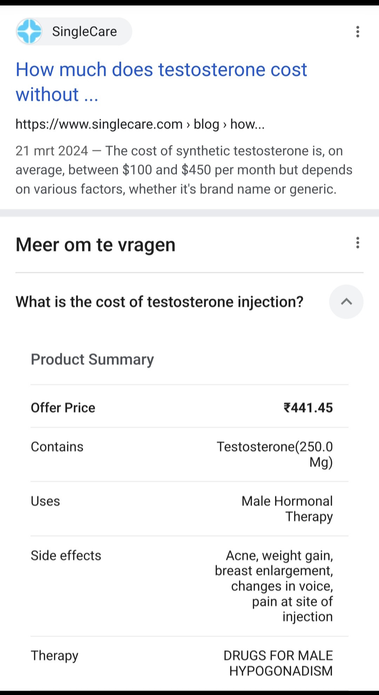
Task: Click the SingleCare logo icon
Action: [x=29, y=32]
